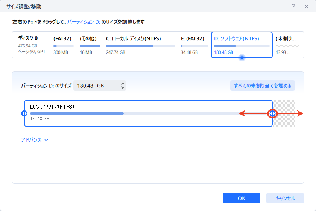The image size is (316, 211).
Task: Select the 16 MB その他 partition
Action: point(90,45)
